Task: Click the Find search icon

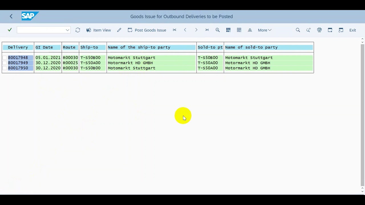Action: [298, 30]
